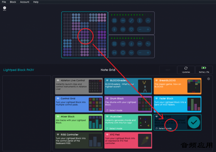Click the ROLI logo icon
Viewport: 216px width, 152px height.
click(5, 8)
